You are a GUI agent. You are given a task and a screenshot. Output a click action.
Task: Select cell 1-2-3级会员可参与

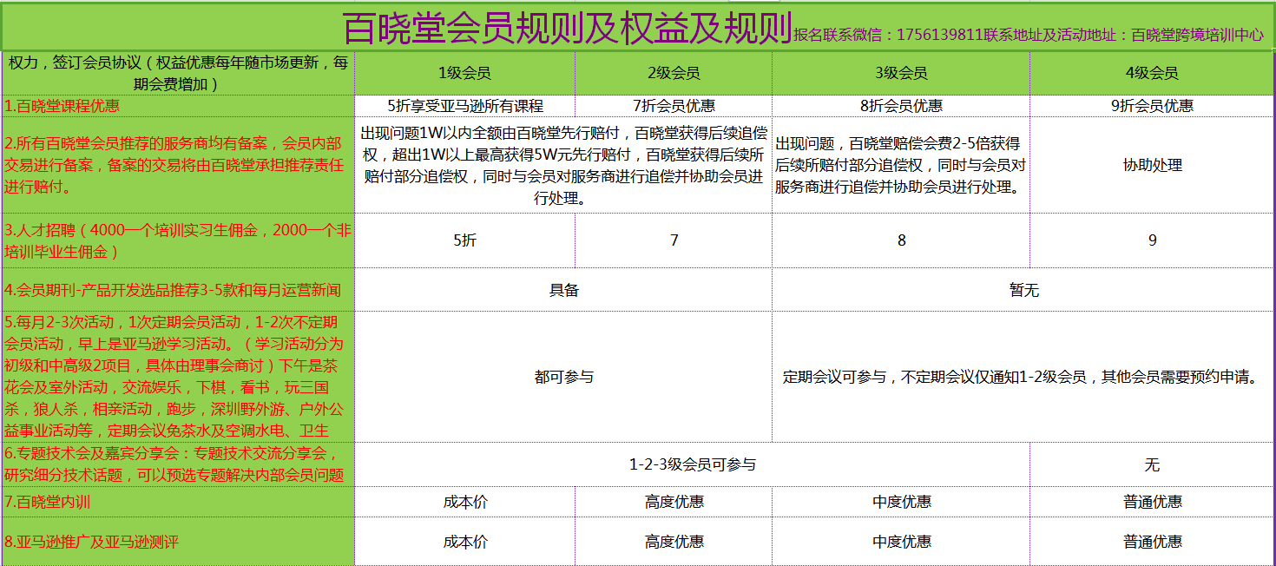pyautogui.click(x=693, y=464)
